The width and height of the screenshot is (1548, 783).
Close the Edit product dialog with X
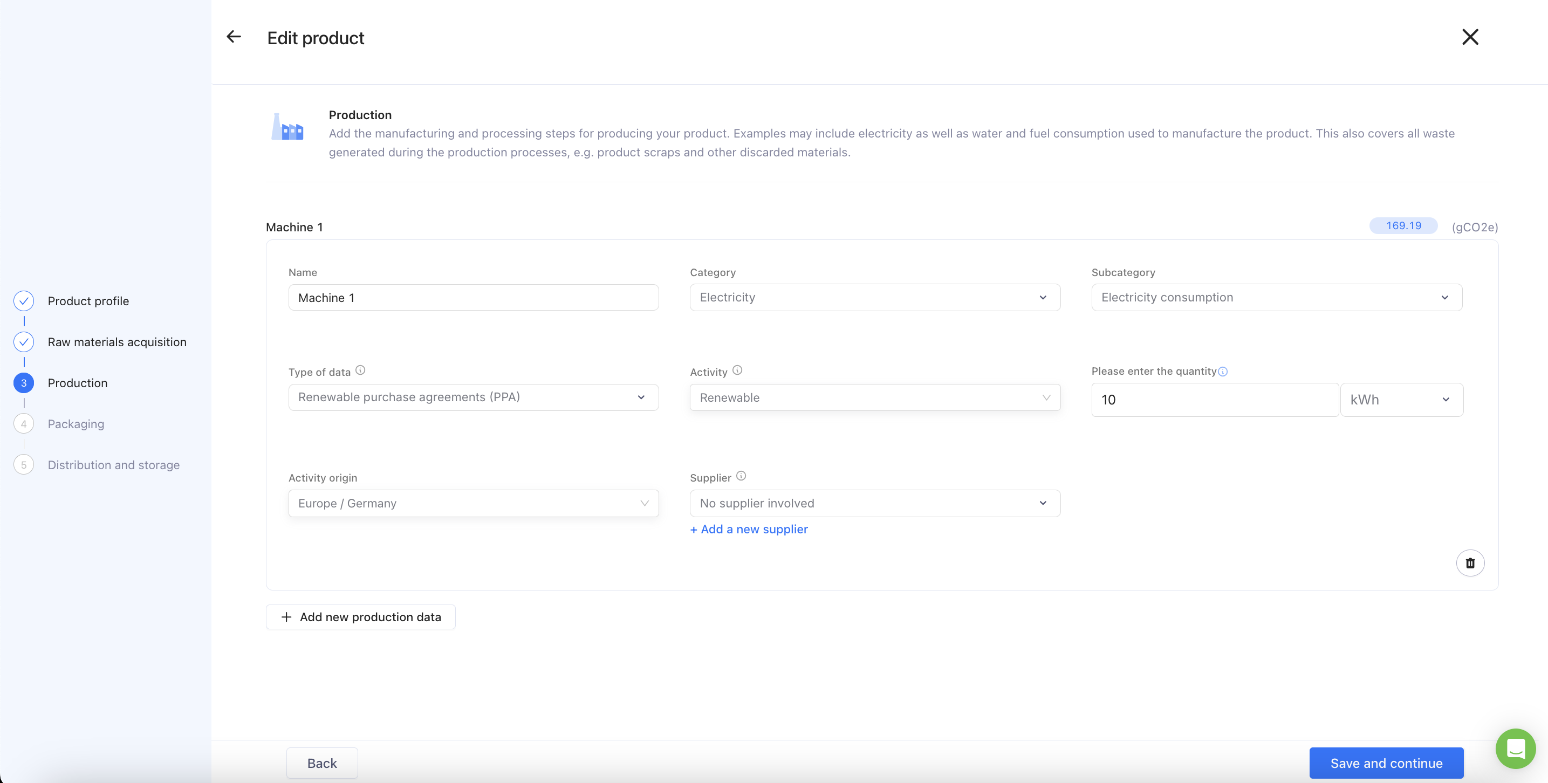coord(1470,37)
